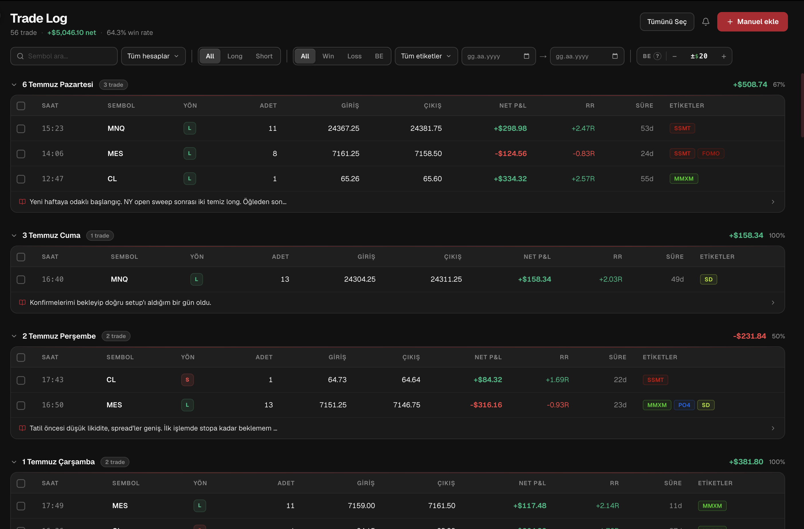
Task: Click the MMXM tag on CL 12:47 trade
Action: click(683, 179)
